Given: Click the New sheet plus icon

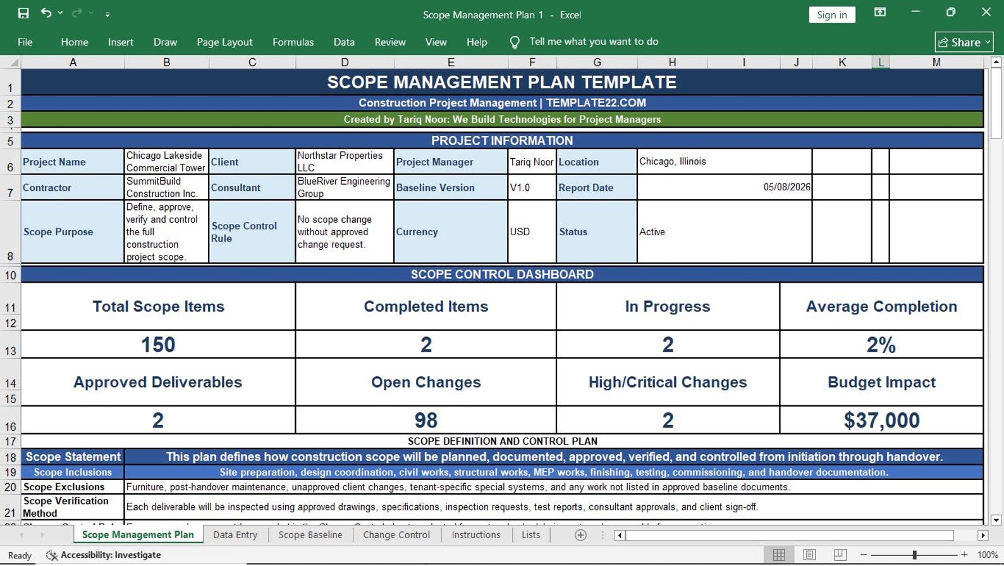Looking at the screenshot, I should (580, 535).
